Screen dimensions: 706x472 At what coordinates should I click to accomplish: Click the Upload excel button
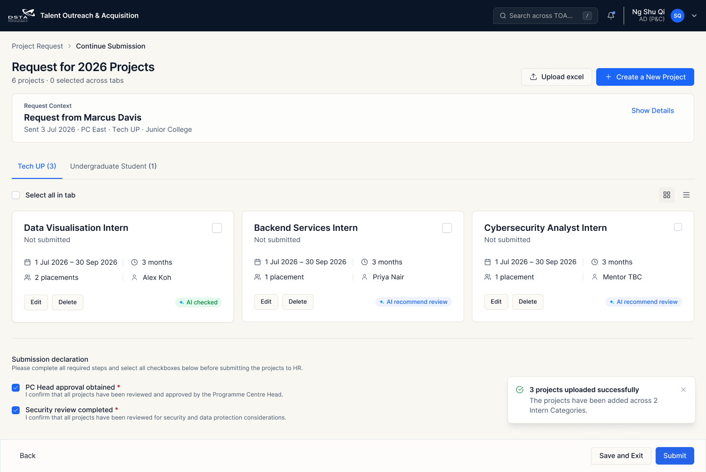[556, 77]
